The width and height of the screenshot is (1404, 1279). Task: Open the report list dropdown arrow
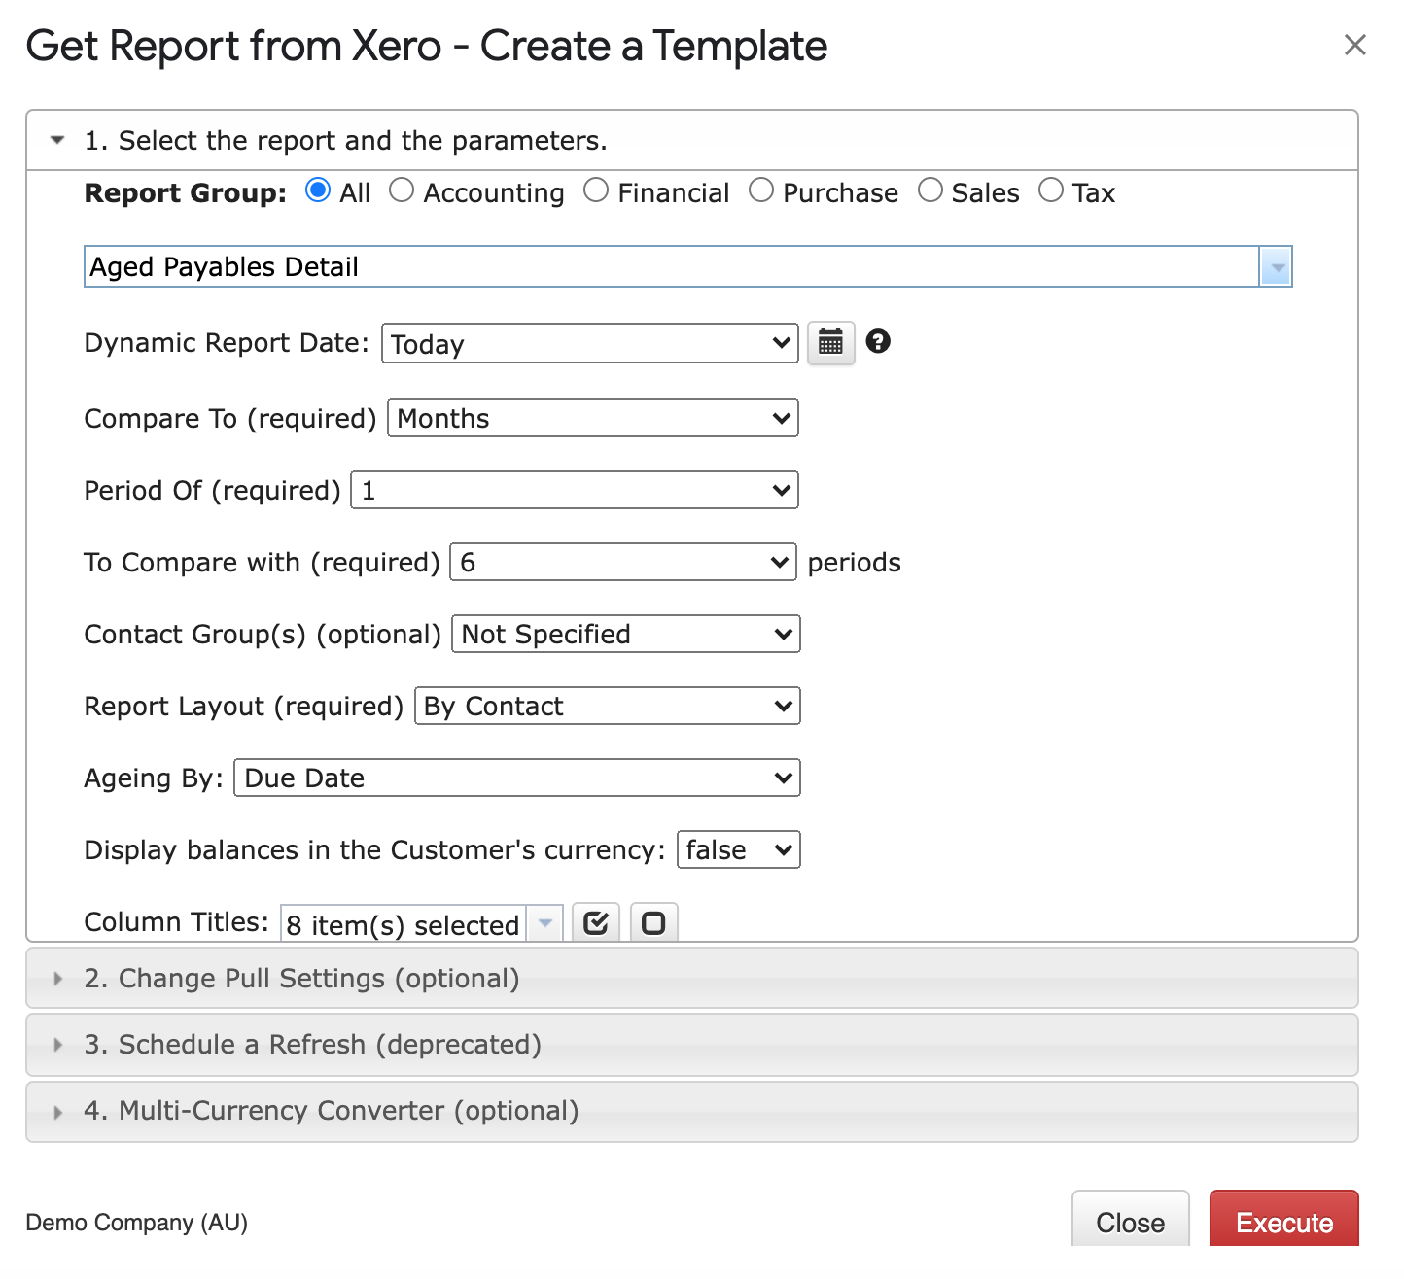coord(1276,266)
